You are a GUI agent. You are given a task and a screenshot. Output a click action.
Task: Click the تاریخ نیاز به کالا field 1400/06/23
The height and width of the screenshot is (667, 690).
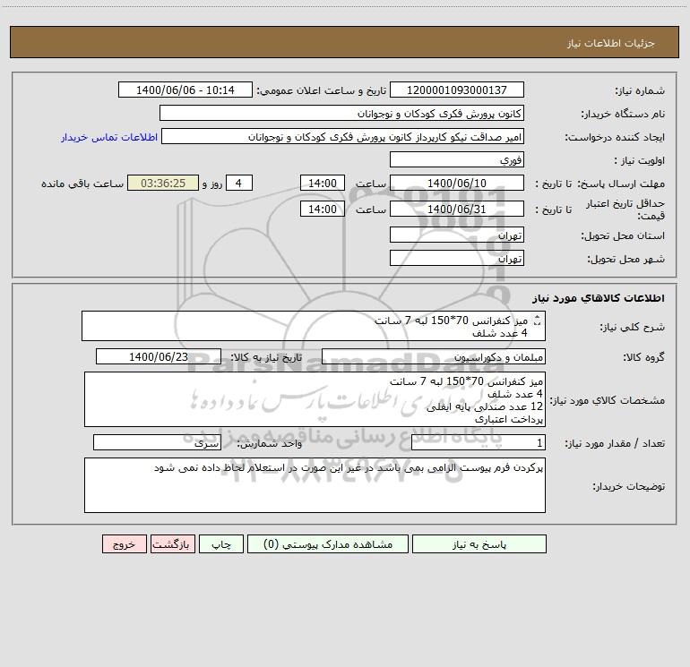[x=159, y=356]
